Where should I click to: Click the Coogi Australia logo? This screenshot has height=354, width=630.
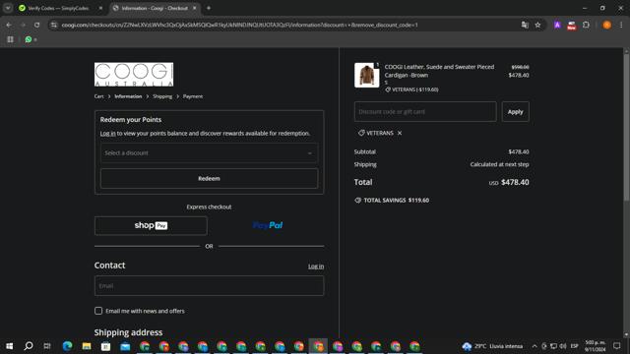point(134,75)
